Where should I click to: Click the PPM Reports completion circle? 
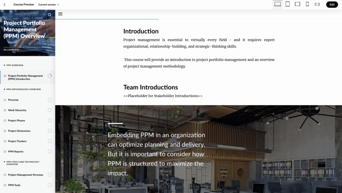(x=50, y=152)
